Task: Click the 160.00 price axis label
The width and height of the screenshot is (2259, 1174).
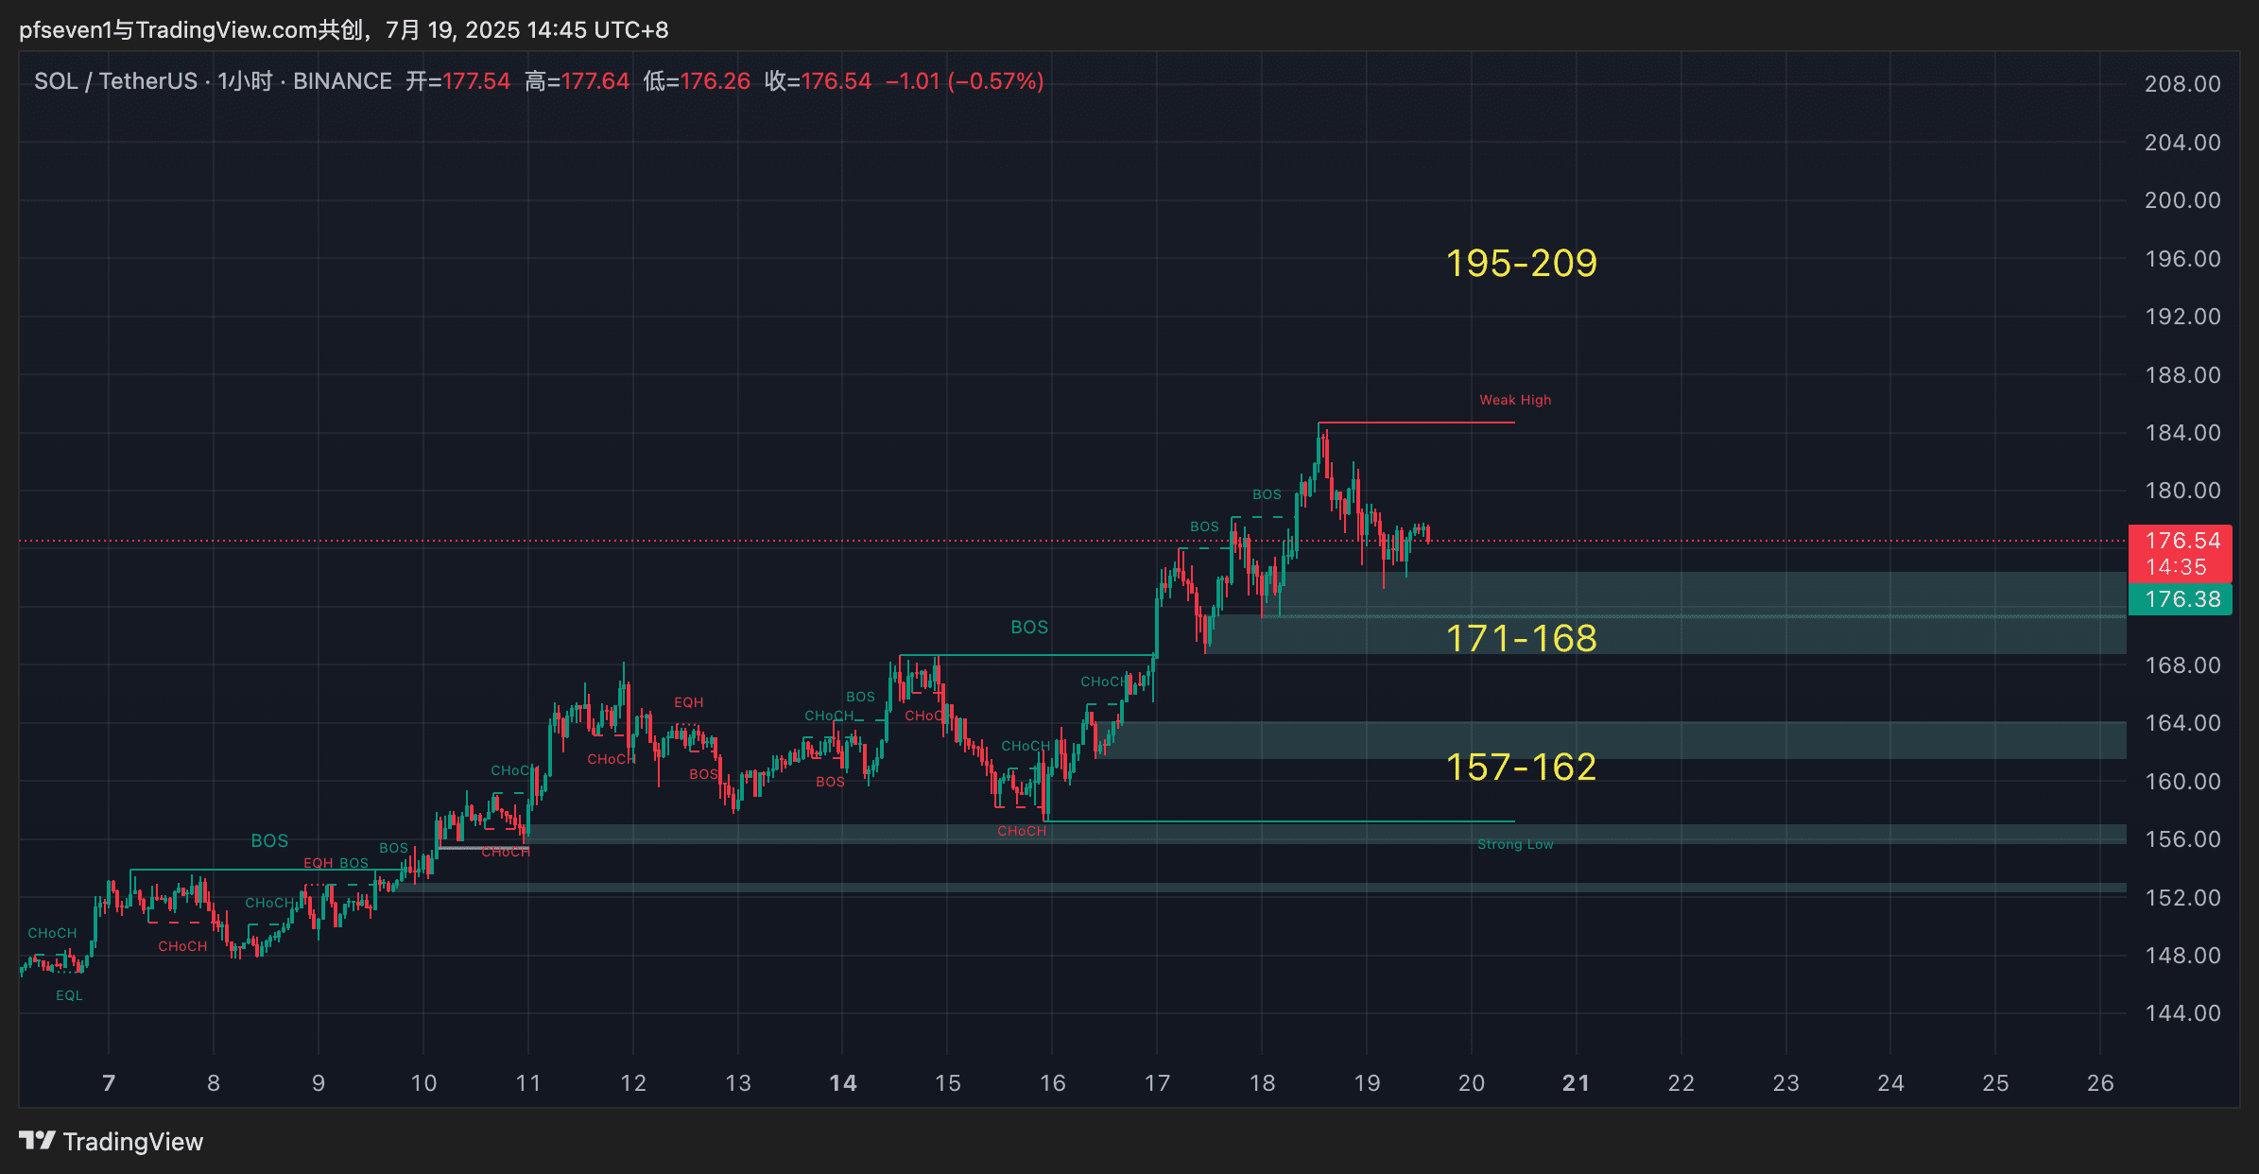Action: 2182,782
